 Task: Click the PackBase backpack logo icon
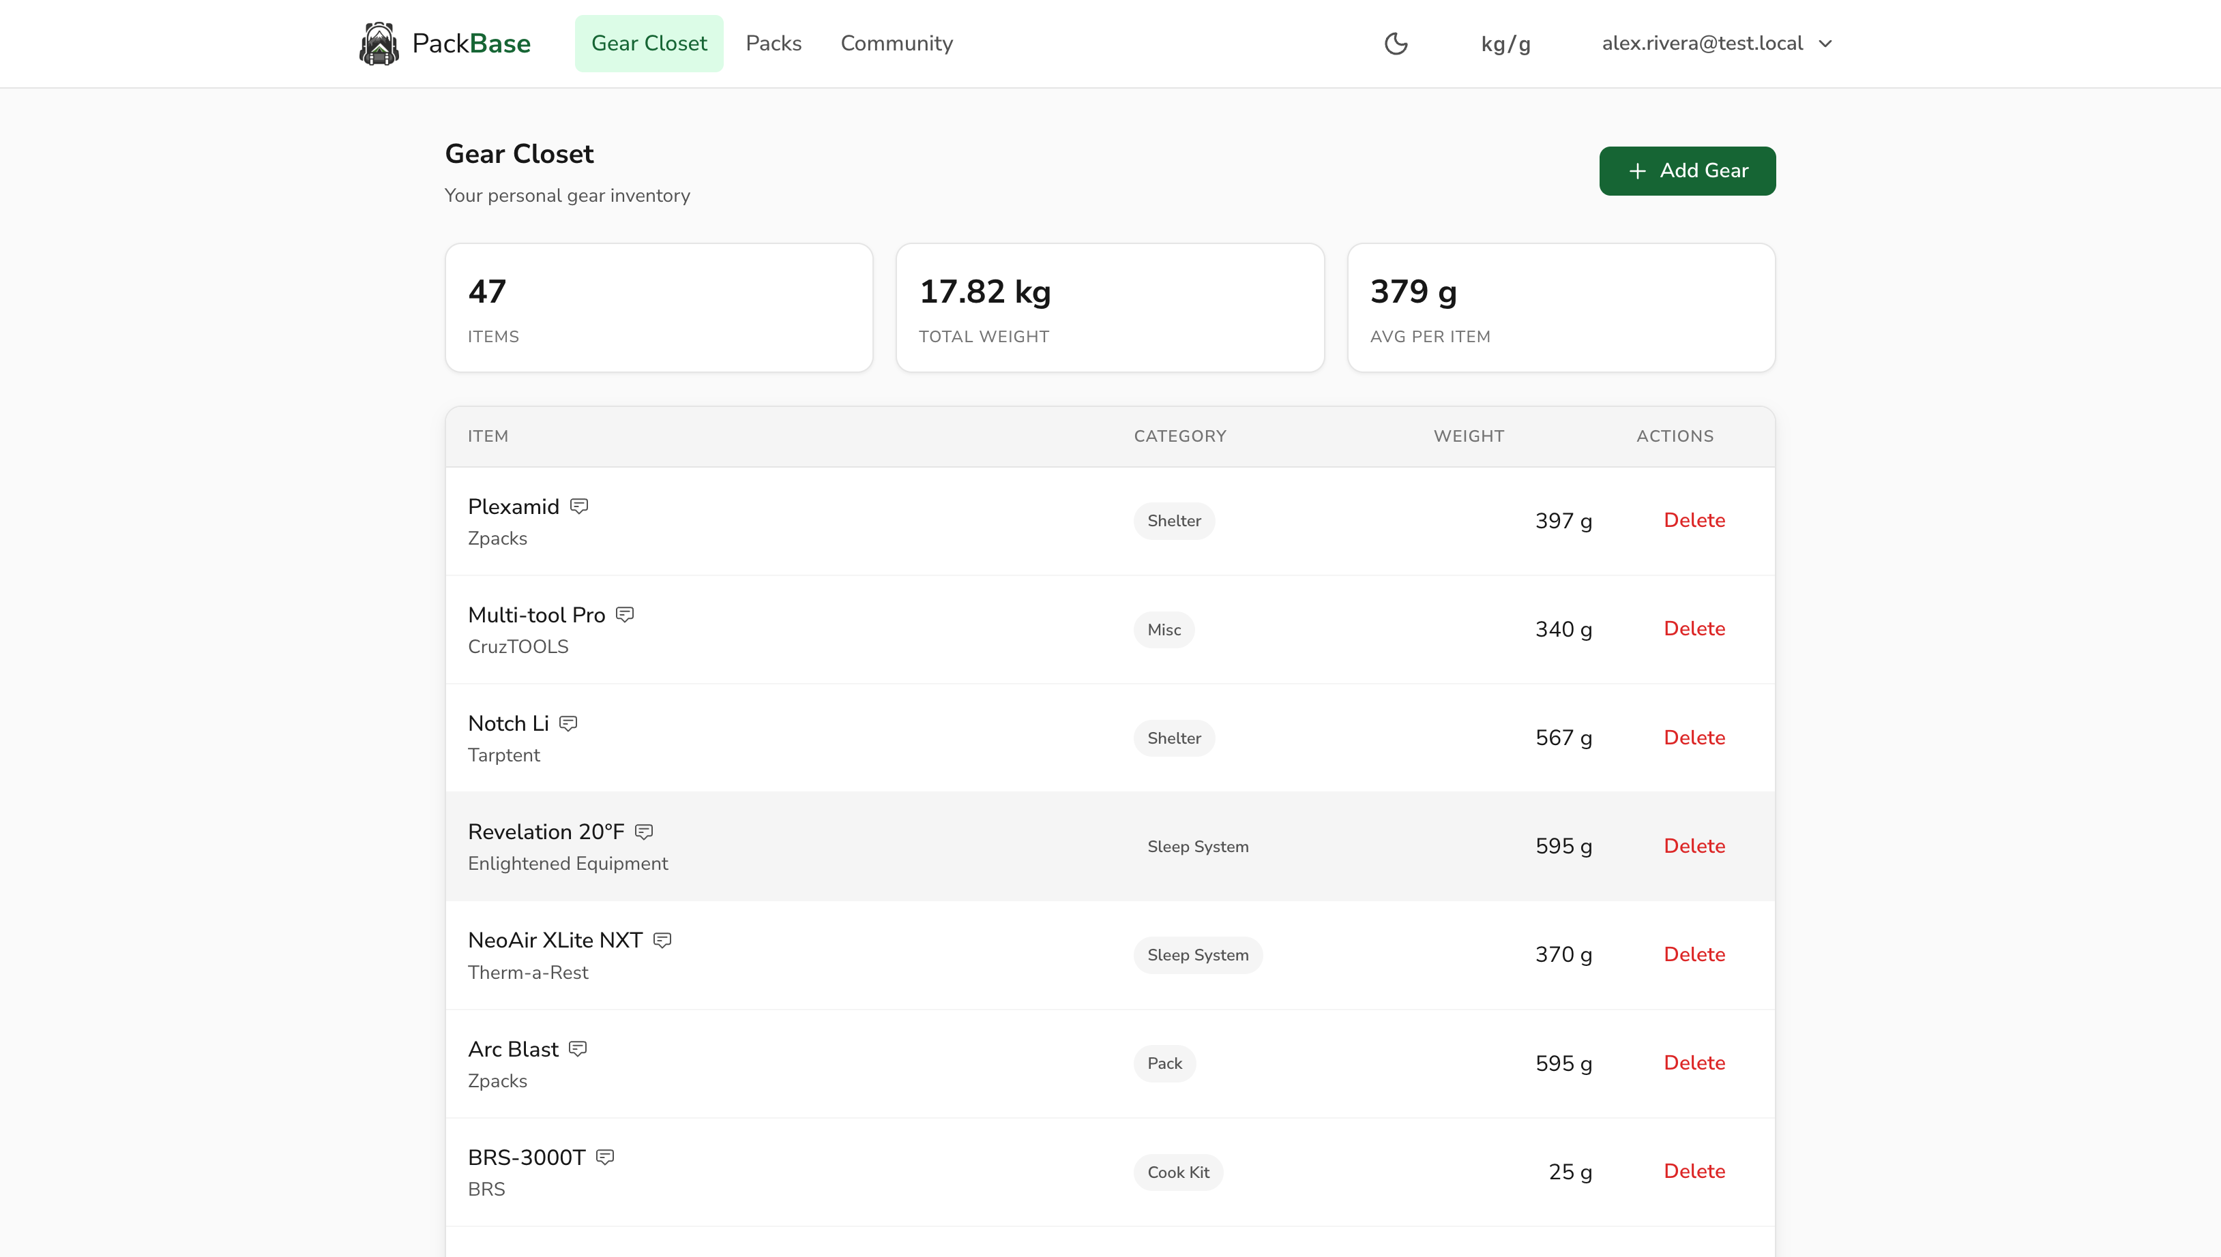click(x=379, y=43)
